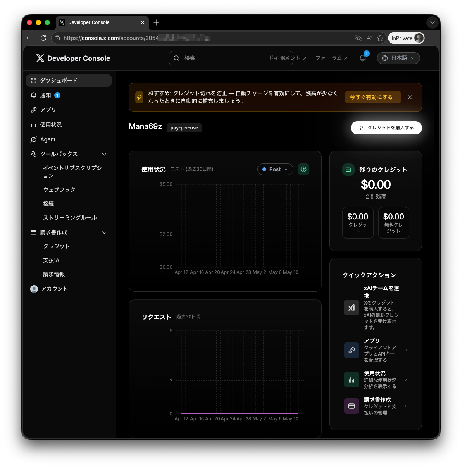Go back with the browser back arrow
The height and width of the screenshot is (468, 462).
pos(29,38)
